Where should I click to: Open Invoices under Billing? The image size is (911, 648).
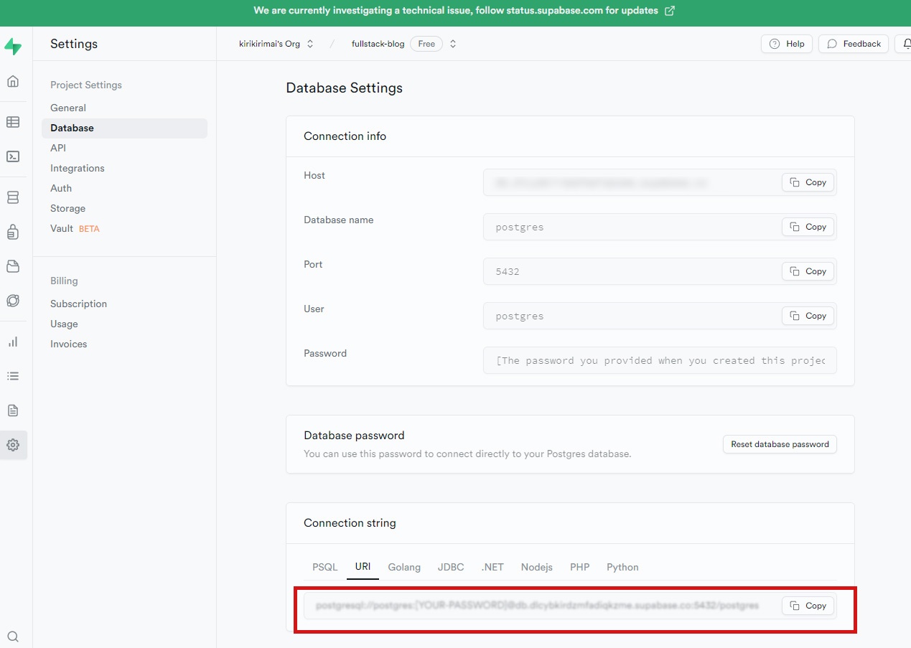click(68, 344)
